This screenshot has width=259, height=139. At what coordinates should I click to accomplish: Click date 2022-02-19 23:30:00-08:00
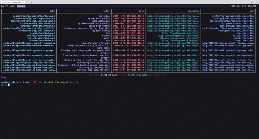(x=128, y=45)
